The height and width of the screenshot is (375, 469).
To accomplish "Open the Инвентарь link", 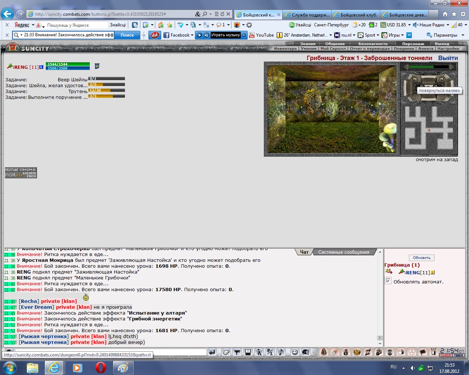I will tap(285, 48).
